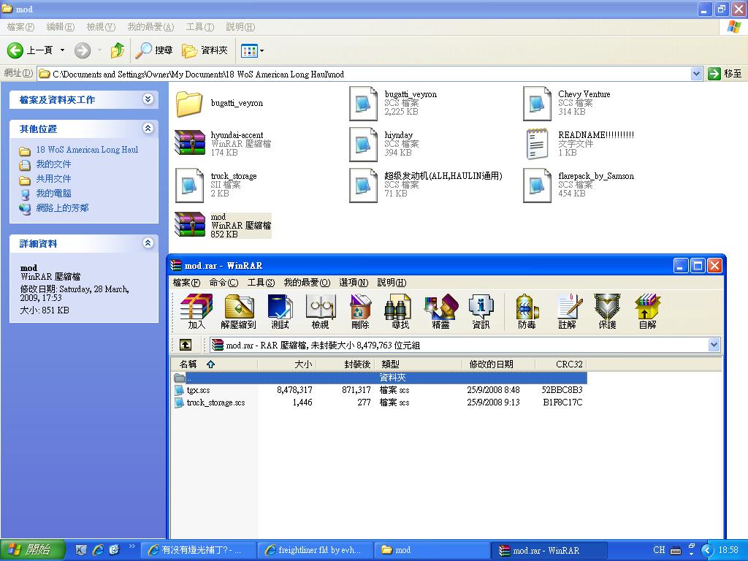Click the View (檢視) toolbar icon

coord(320,310)
